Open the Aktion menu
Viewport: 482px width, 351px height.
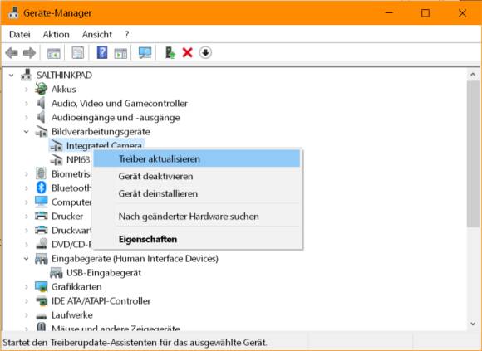click(x=56, y=34)
